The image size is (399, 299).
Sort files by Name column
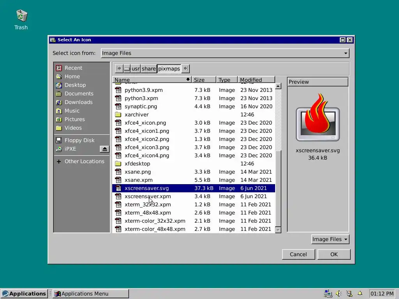pos(152,79)
